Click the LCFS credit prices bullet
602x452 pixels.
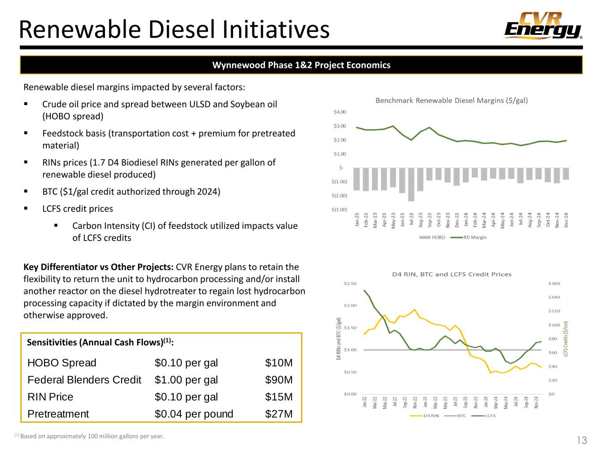(x=78, y=209)
